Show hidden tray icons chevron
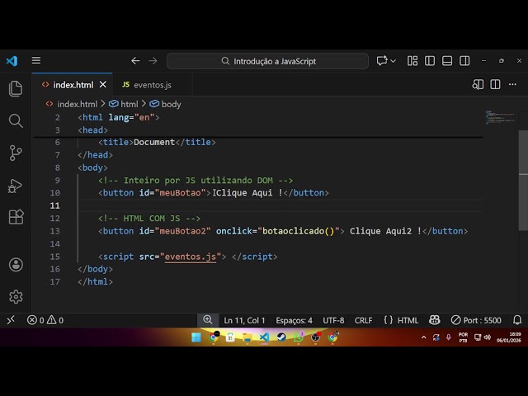Screen dimensions: 528x396 423,337
